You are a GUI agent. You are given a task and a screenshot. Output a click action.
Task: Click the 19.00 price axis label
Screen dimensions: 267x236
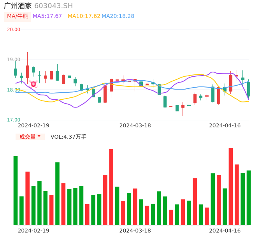click(14, 60)
